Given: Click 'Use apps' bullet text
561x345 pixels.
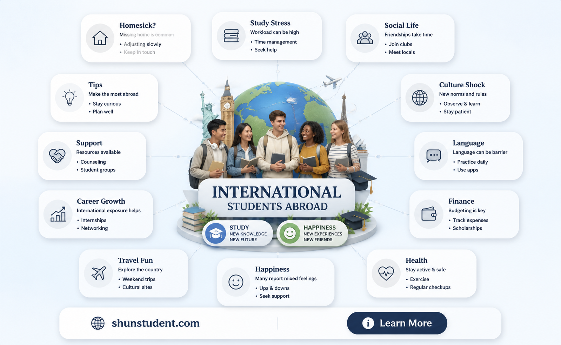Looking at the screenshot, I should pos(468,170).
